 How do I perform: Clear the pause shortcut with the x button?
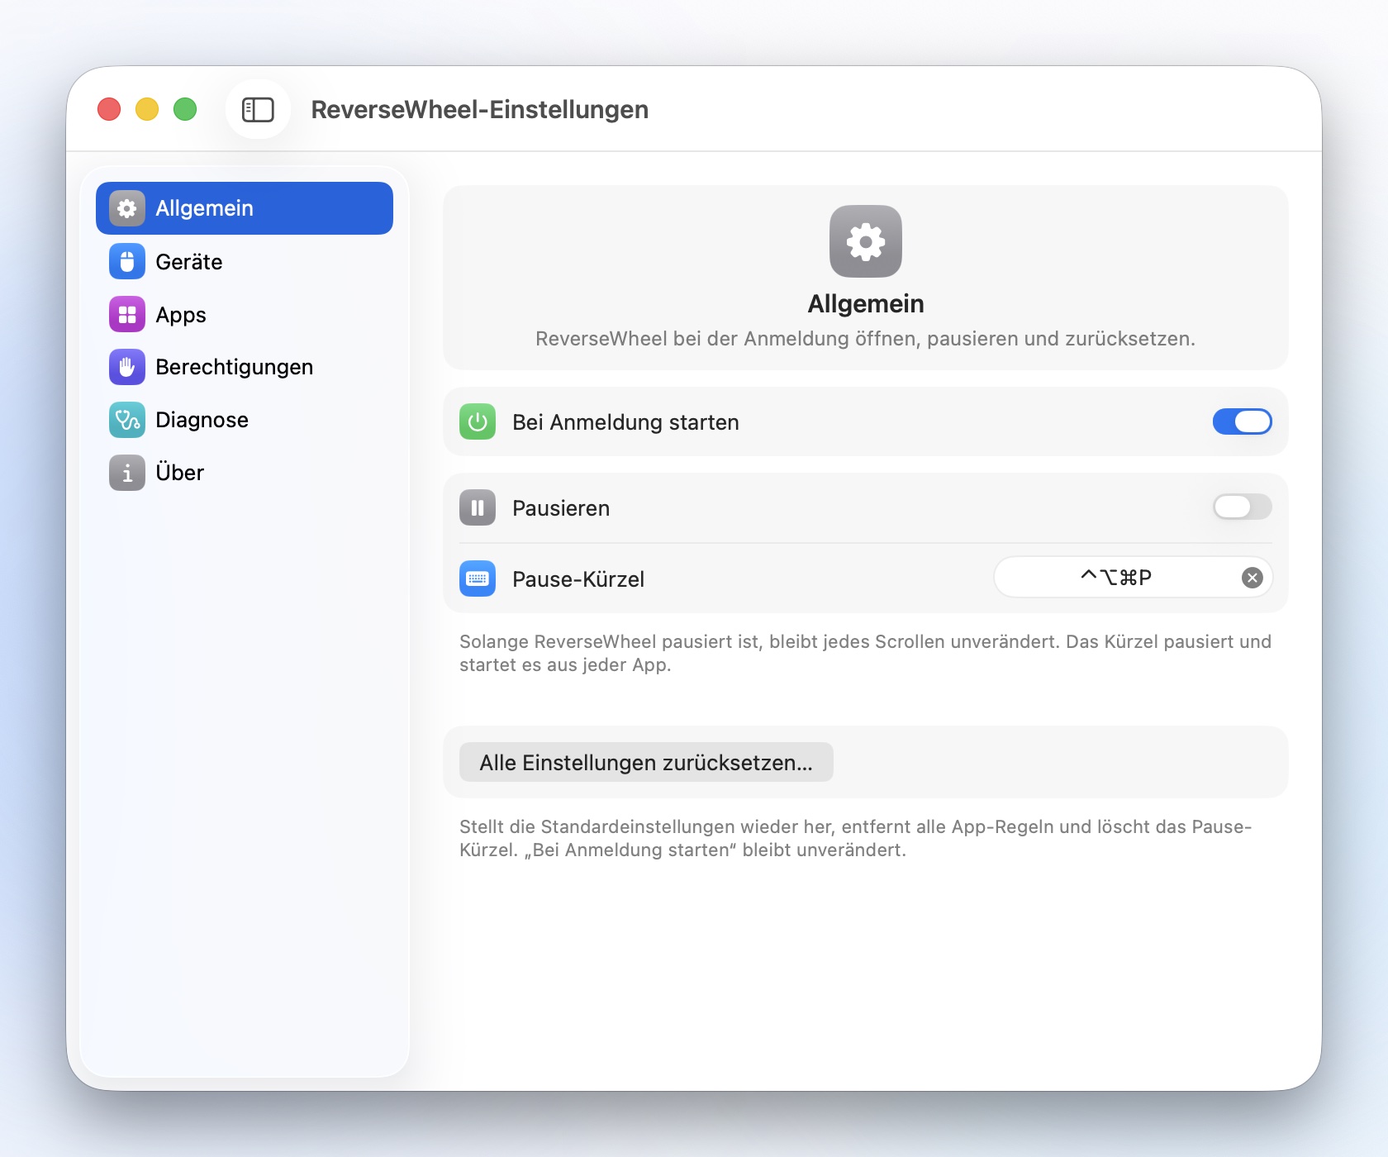[x=1253, y=578]
